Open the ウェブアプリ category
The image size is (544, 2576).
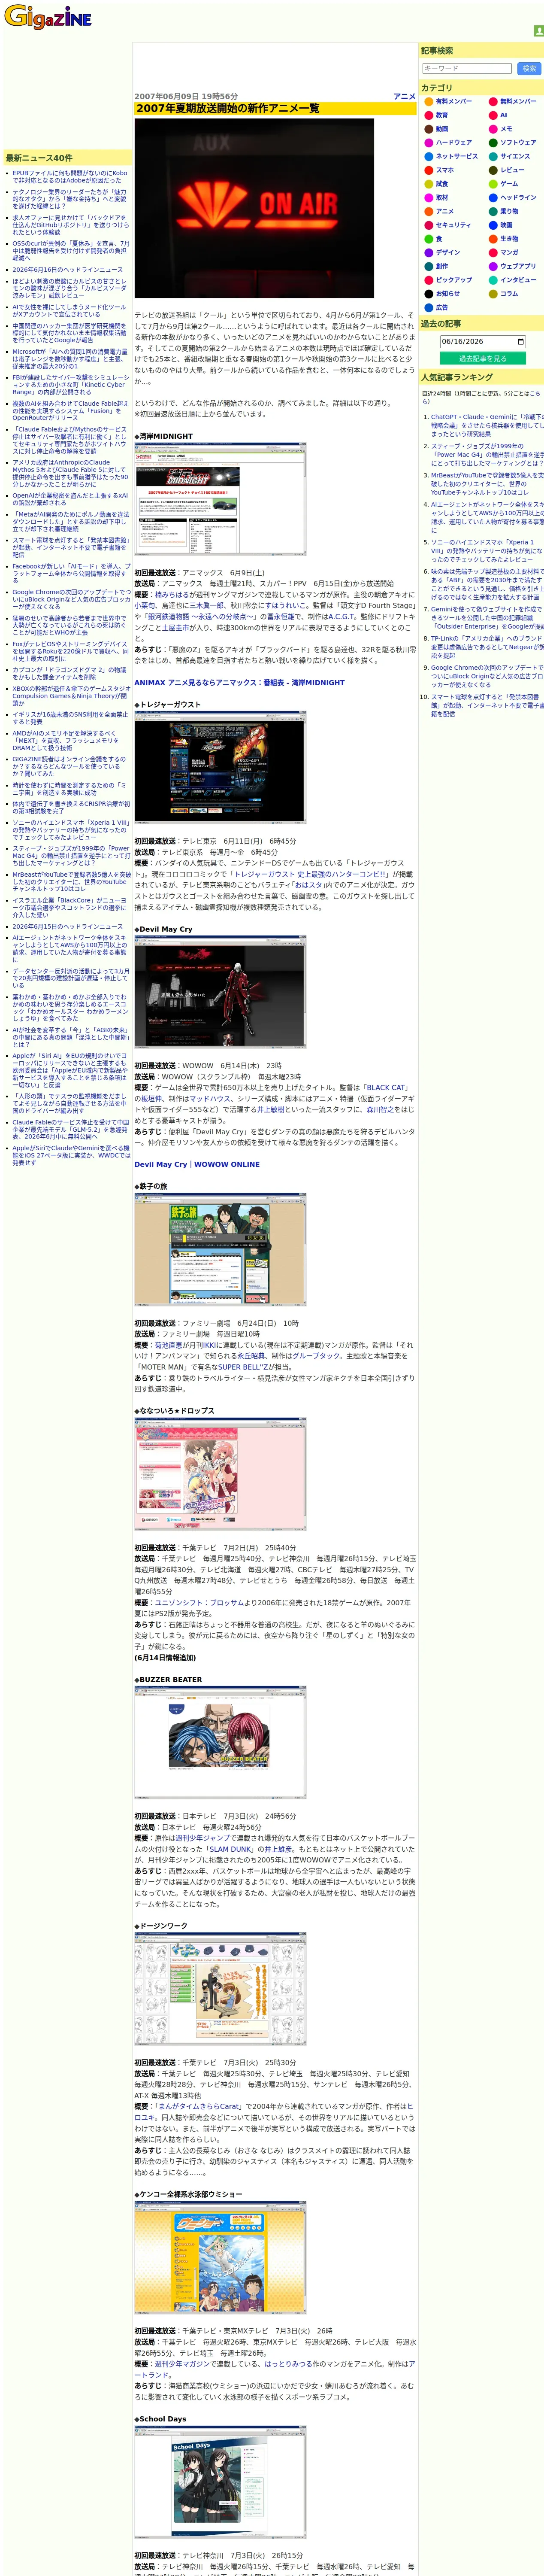point(518,267)
